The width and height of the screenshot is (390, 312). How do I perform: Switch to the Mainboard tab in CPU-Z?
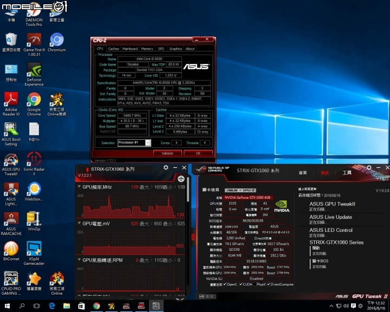(130, 49)
